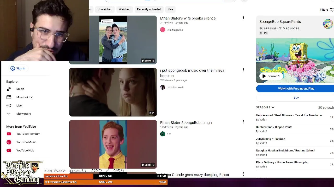334x187 pixels.
Task: Open Ethan Slater's wife breaks silence title
Action: pyautogui.click(x=188, y=18)
